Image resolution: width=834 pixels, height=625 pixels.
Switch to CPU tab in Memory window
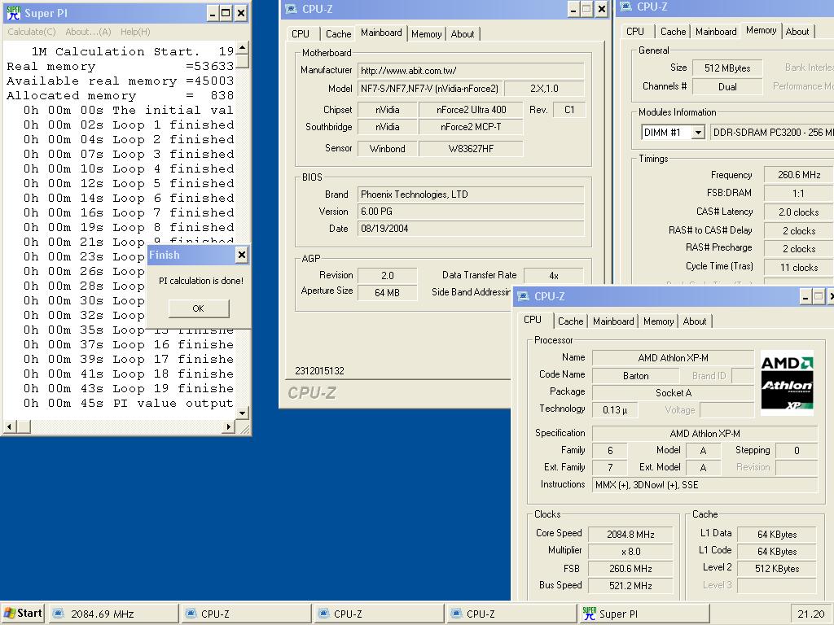(x=635, y=32)
